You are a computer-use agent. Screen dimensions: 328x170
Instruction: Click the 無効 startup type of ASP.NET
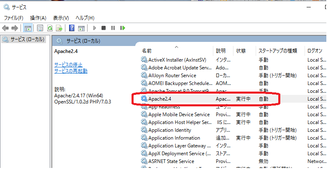point(263,161)
